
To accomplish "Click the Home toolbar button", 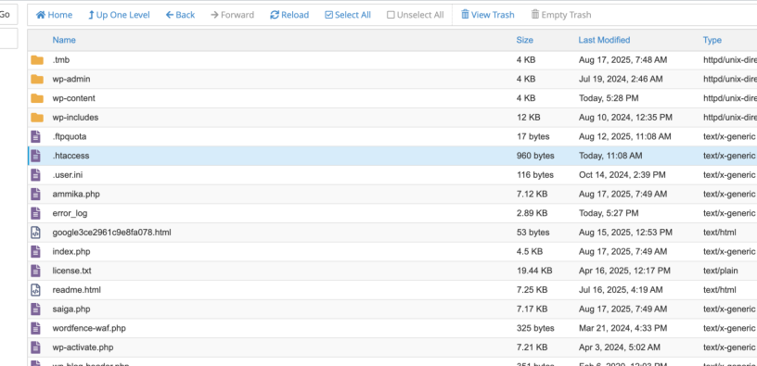I will pos(54,15).
